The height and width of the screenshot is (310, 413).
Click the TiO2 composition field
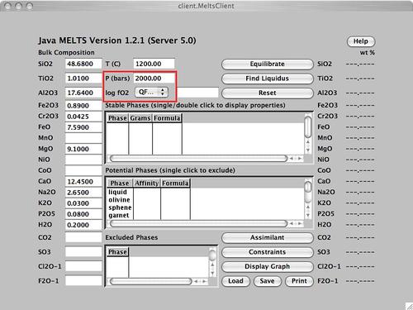[83, 79]
